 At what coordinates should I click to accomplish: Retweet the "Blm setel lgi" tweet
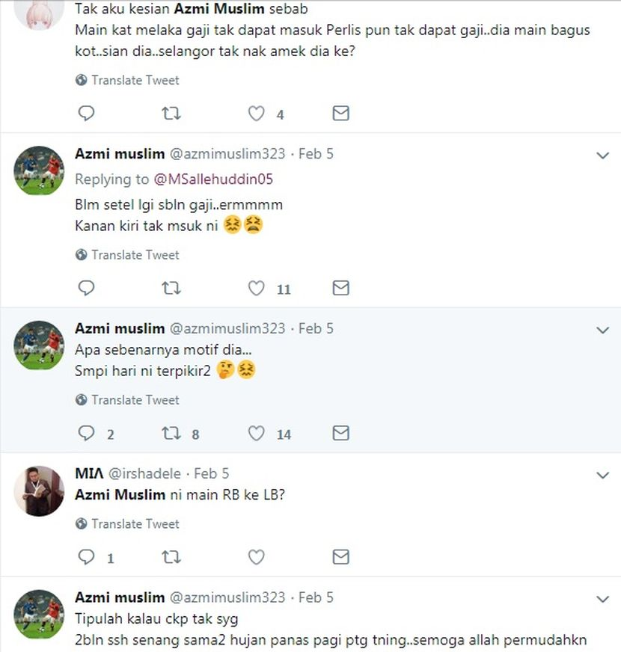pyautogui.click(x=171, y=288)
